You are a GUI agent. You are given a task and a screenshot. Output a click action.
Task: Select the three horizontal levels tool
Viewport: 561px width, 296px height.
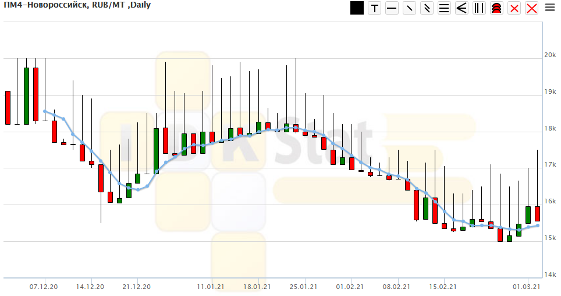(445, 8)
